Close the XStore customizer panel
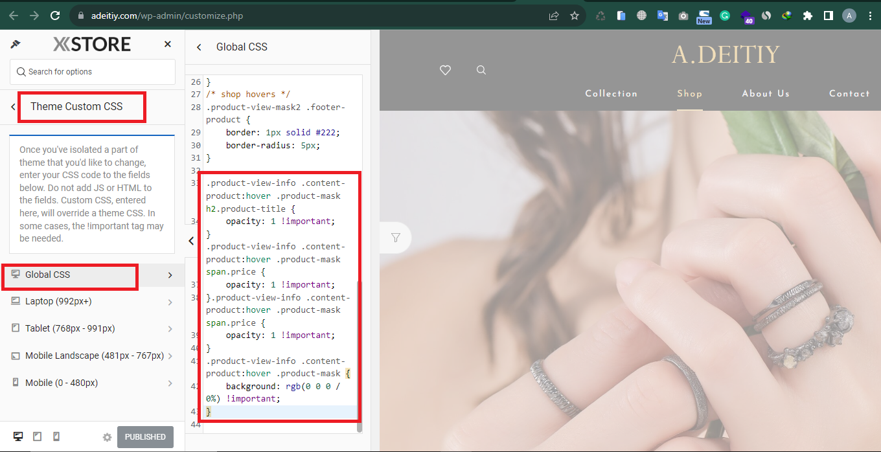 168,44
